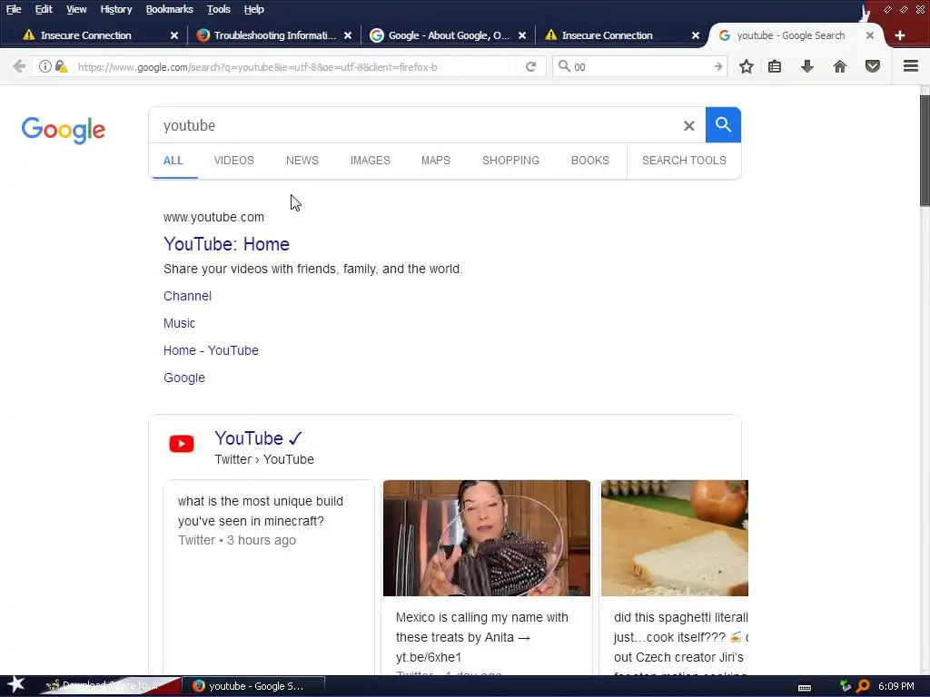The image size is (930, 697).
Task: Click the keyboard tray icon
Action: tap(805, 688)
